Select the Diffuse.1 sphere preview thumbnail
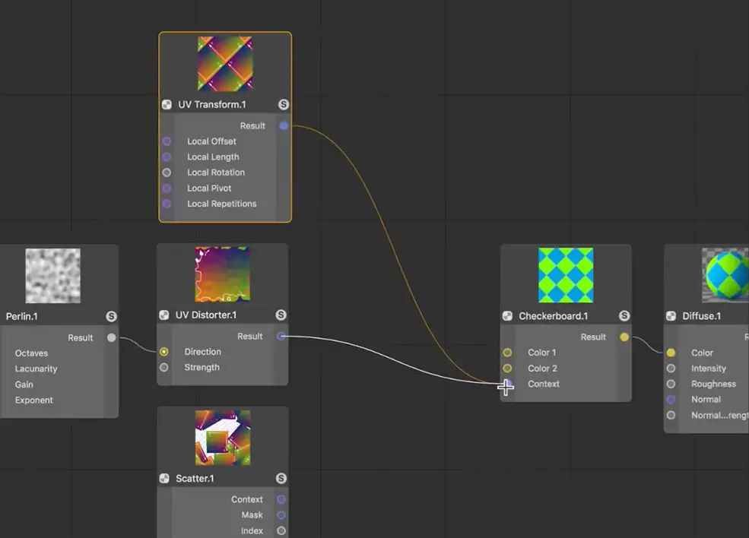This screenshot has height=538, width=749. [725, 275]
